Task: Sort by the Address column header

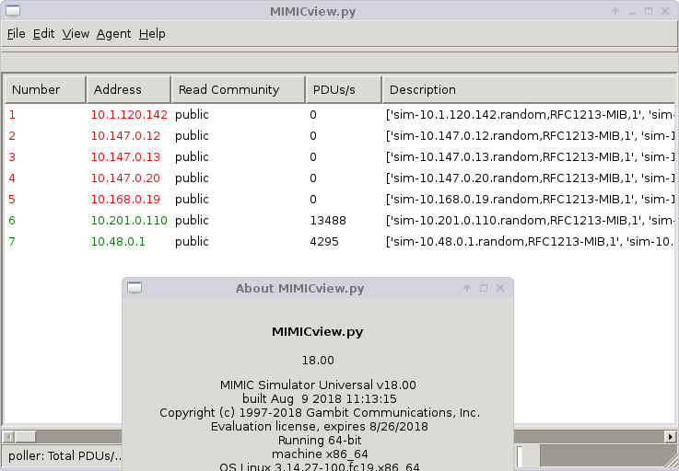Action: coord(129,89)
